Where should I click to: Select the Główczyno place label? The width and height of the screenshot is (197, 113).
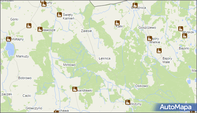tap(34, 108)
